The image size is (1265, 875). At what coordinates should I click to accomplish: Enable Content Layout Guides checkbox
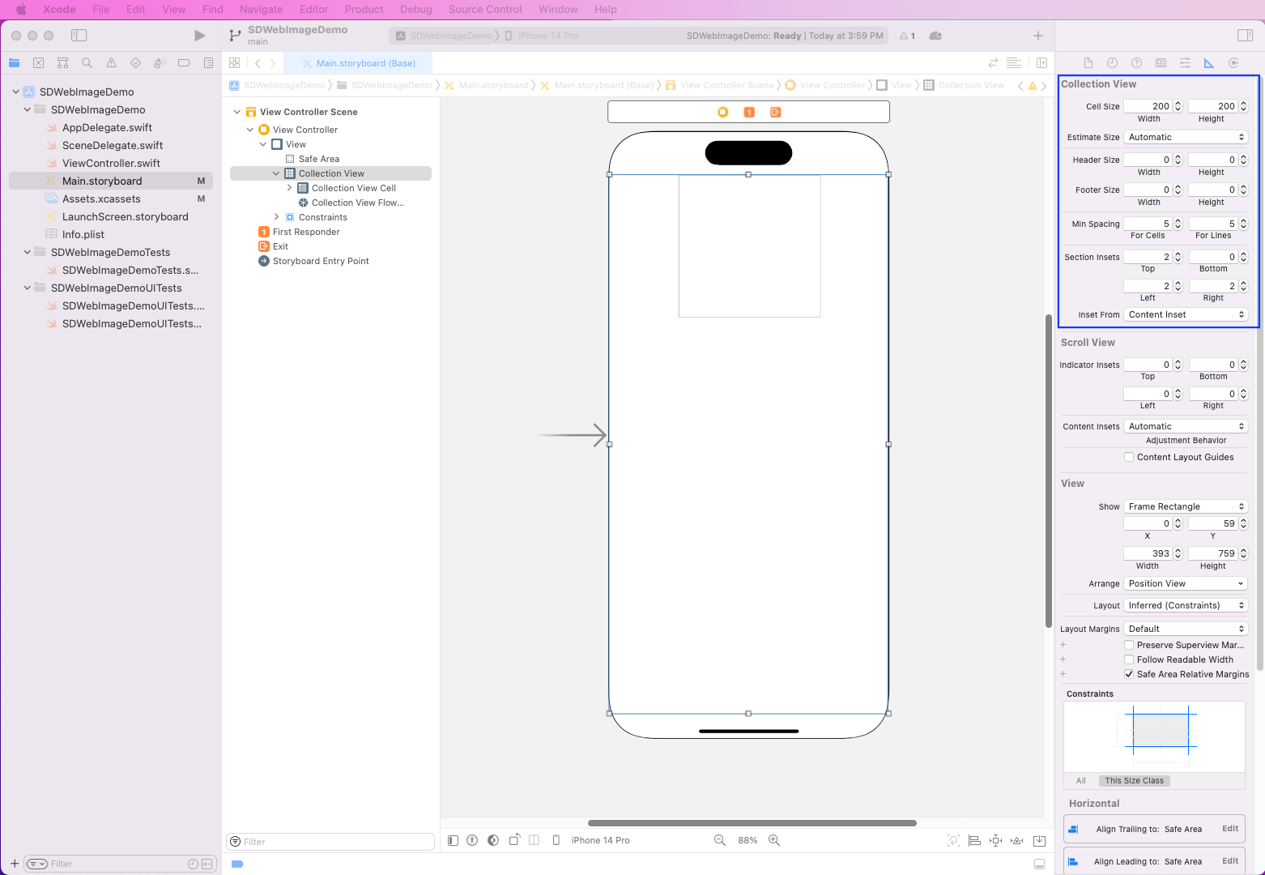pos(1129,458)
